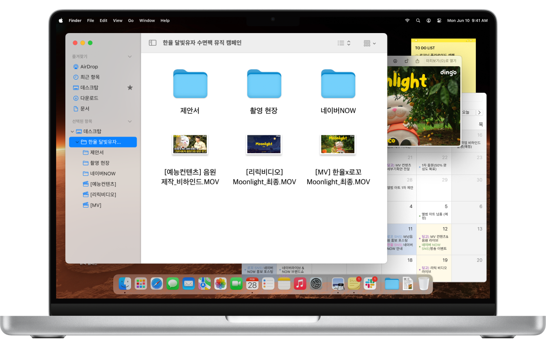Viewport: 546px width, 342px height.
Task: Select the 딩고) MV 컨텐츠& 음원 라이브 event
Action: (434, 238)
